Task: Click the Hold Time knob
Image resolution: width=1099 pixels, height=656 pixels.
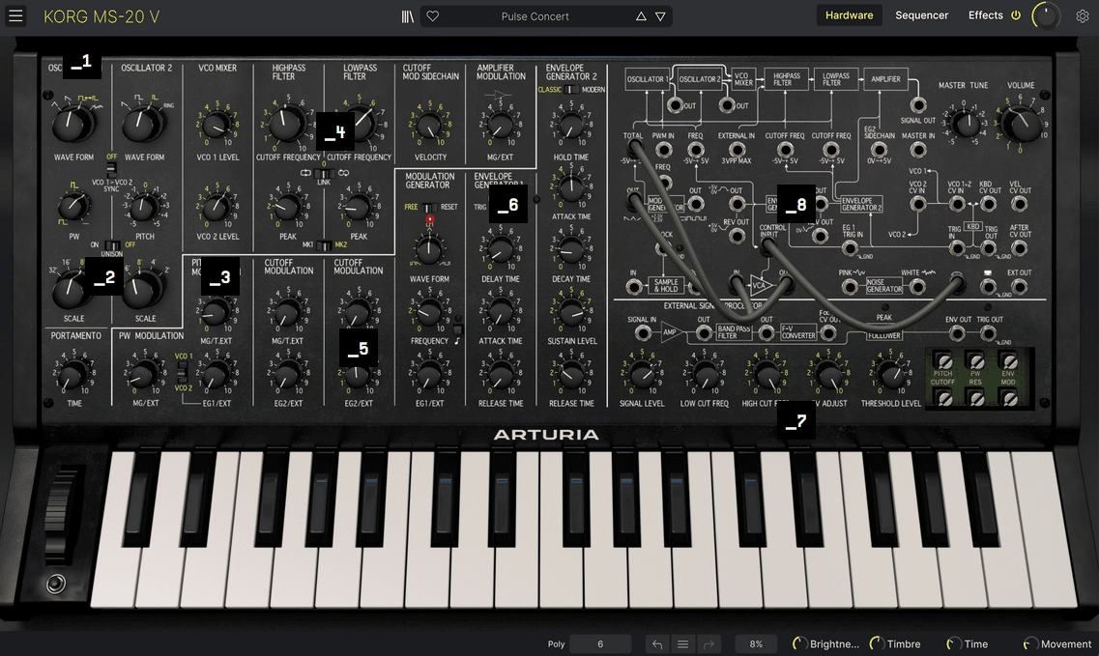Action: click(x=571, y=127)
